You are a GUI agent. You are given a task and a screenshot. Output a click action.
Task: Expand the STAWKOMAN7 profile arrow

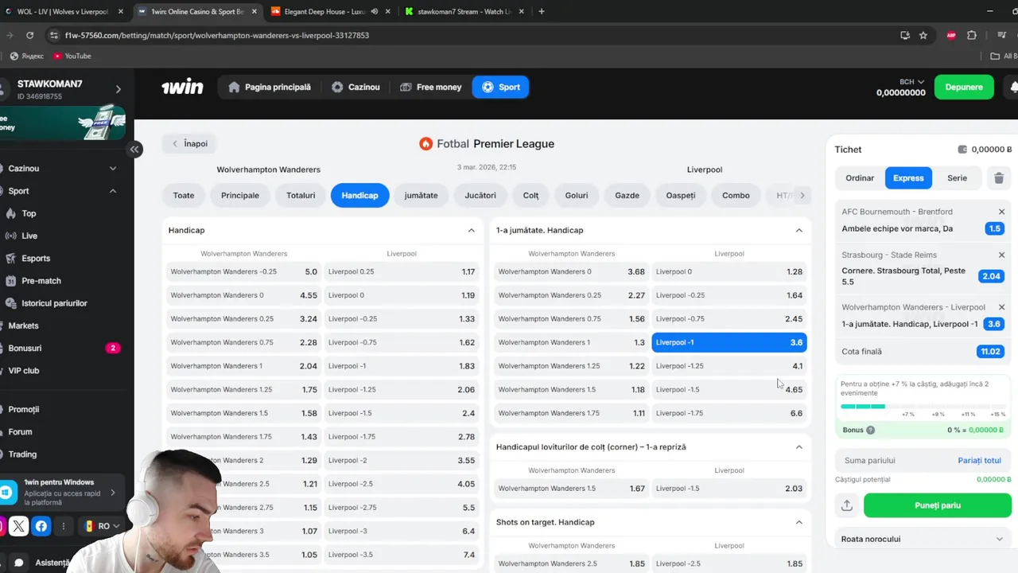(x=119, y=89)
